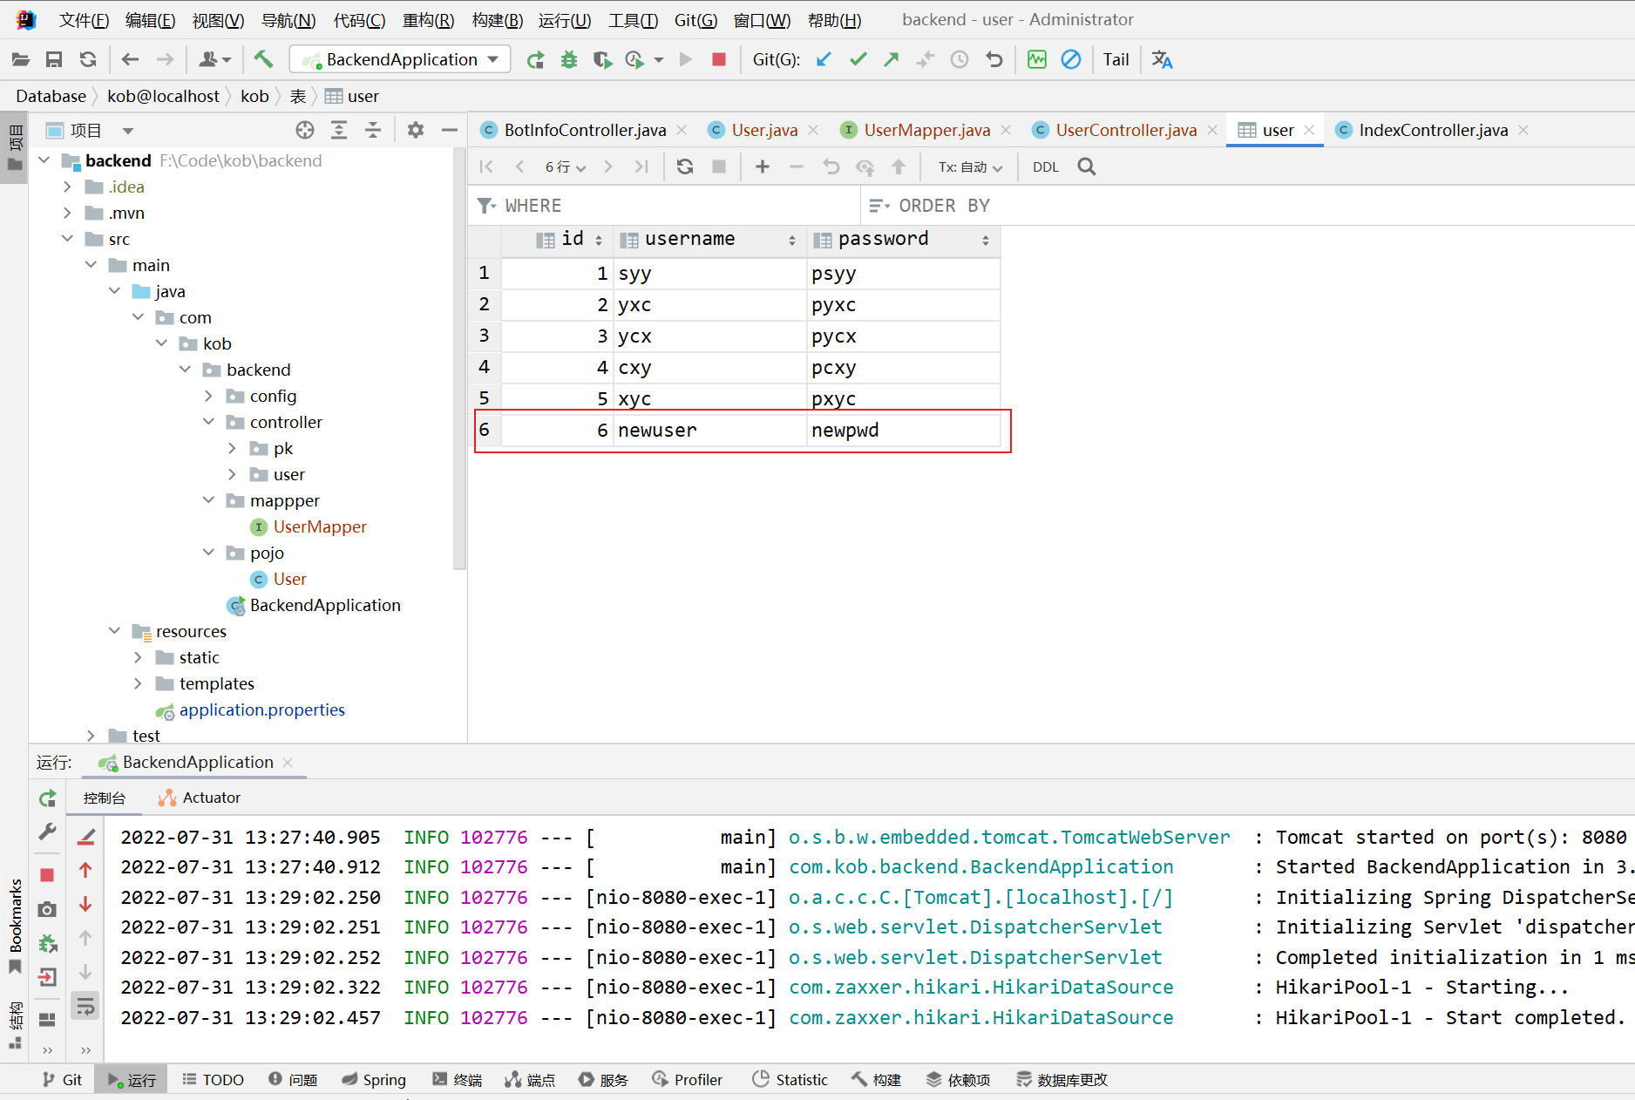Expand the templates folder
Image resolution: width=1635 pixels, height=1100 pixels.
[x=139, y=683]
